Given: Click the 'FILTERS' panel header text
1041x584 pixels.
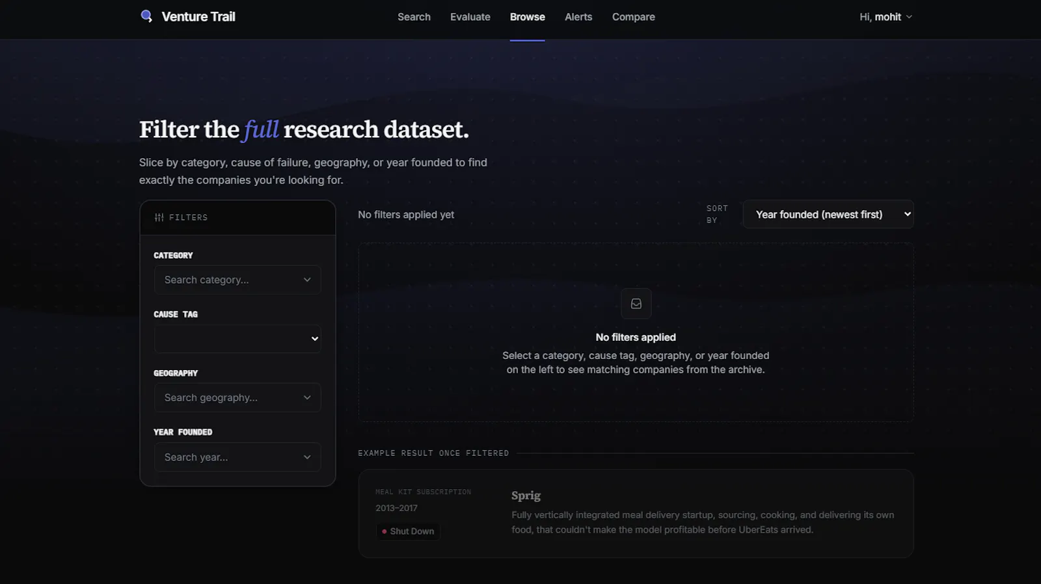Looking at the screenshot, I should click(x=188, y=217).
